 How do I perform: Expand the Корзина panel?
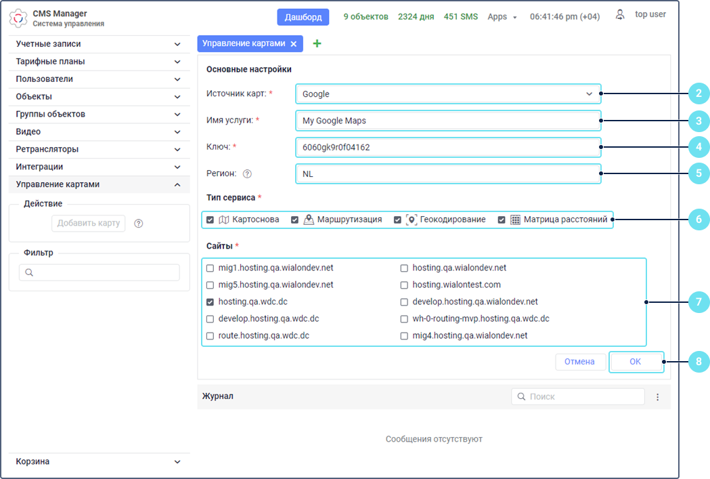coord(99,461)
